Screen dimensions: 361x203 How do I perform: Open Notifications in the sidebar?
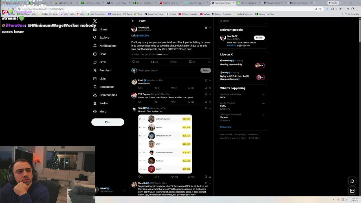105,46
